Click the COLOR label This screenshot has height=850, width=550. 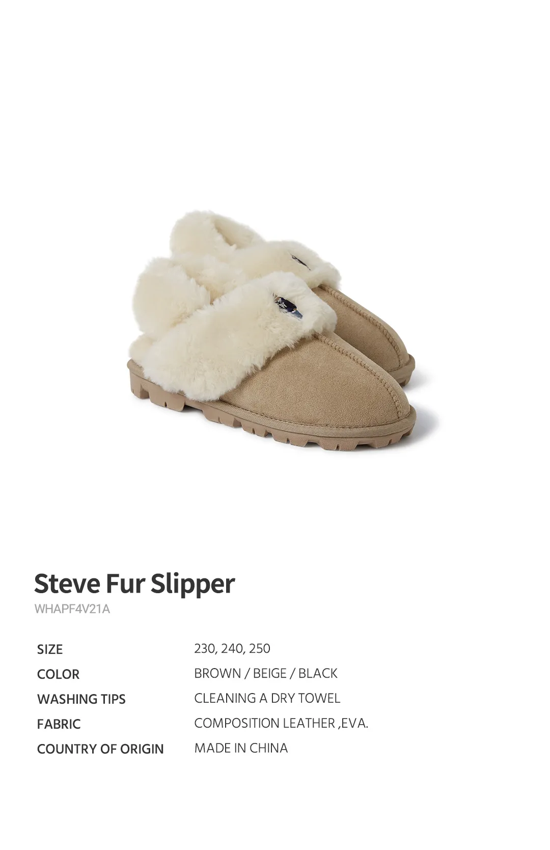(58, 674)
